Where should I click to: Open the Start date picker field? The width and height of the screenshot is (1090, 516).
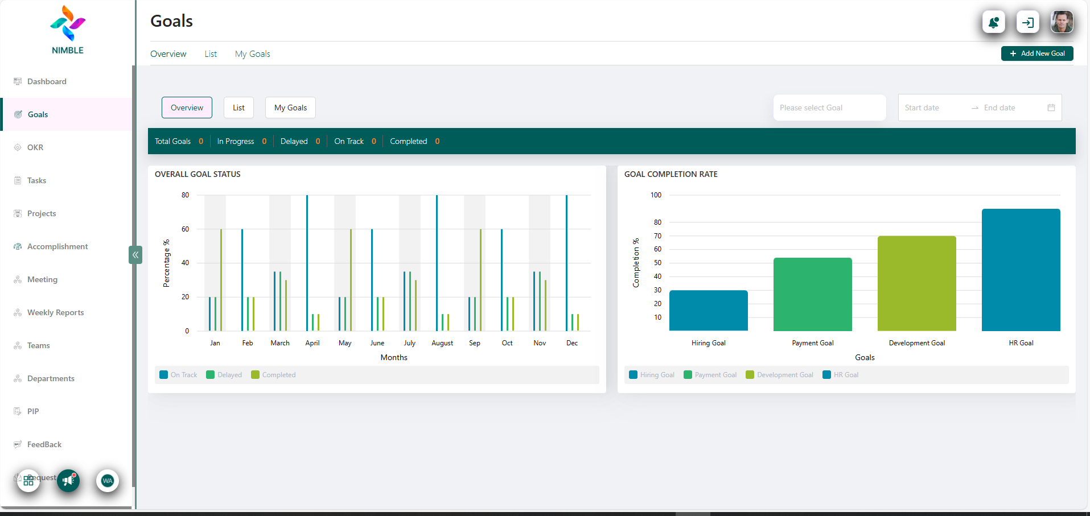tap(933, 108)
